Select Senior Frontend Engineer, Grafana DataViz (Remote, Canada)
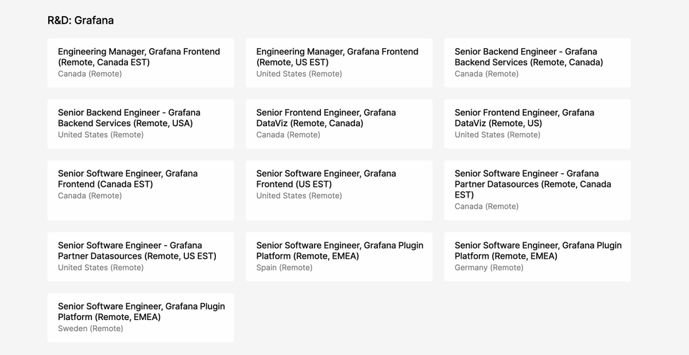 point(339,124)
